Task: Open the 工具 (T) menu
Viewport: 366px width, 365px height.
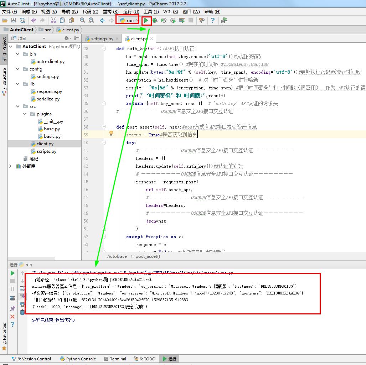Action: [151, 12]
